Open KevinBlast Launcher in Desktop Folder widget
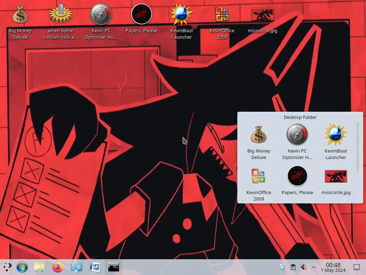Image resolution: width=366 pixels, height=275 pixels. [x=336, y=135]
